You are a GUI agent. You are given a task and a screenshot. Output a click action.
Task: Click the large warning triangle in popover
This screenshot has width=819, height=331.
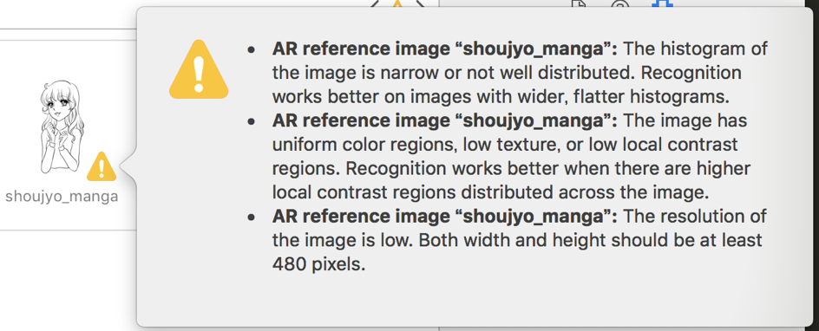(x=199, y=70)
